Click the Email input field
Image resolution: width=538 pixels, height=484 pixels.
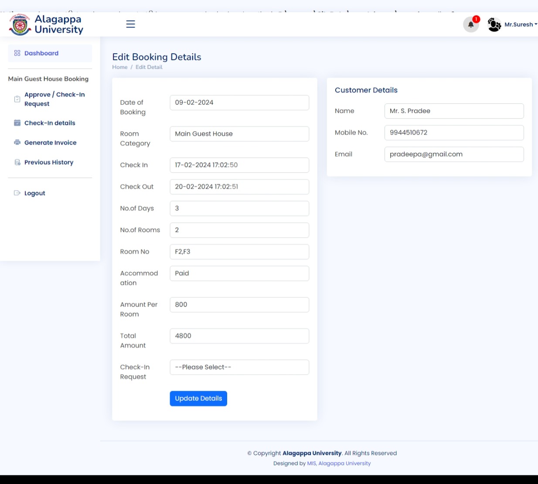(x=453, y=154)
